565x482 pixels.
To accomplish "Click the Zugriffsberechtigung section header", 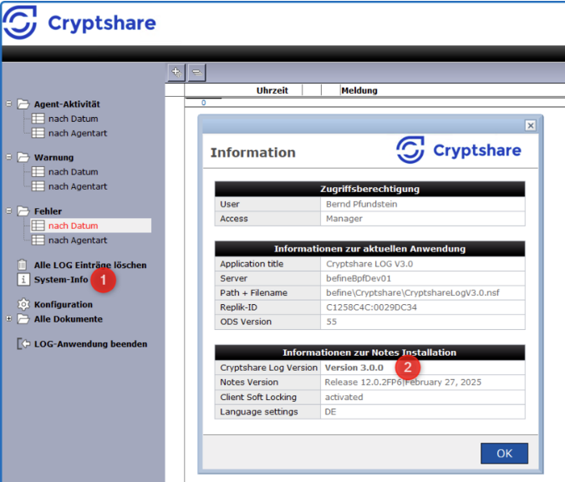I will pyautogui.click(x=369, y=189).
